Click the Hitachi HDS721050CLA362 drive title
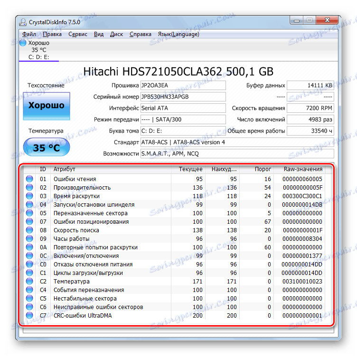 click(x=178, y=72)
